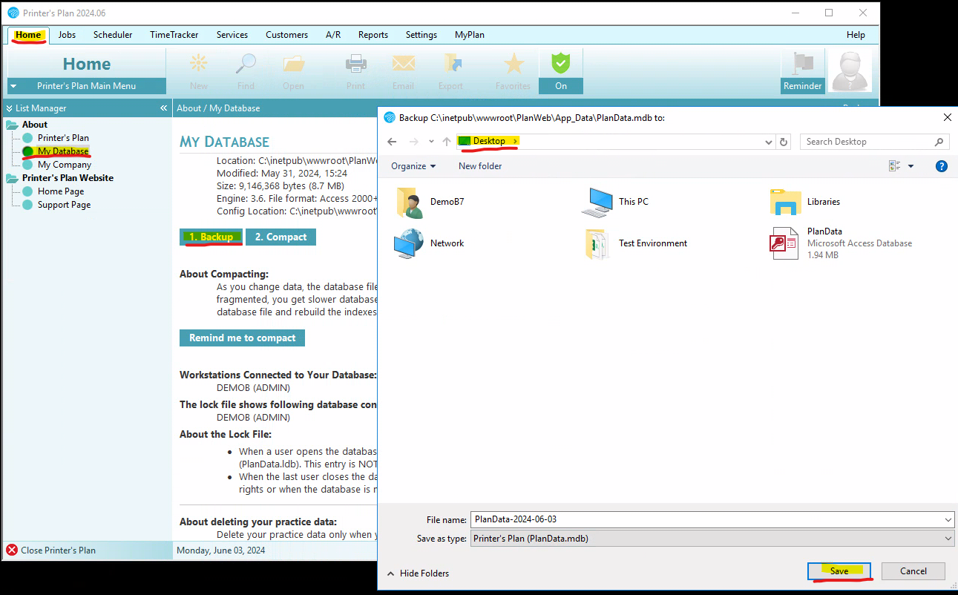Image resolution: width=958 pixels, height=595 pixels.
Task: Select PlanData Access Database file
Action: (841, 243)
